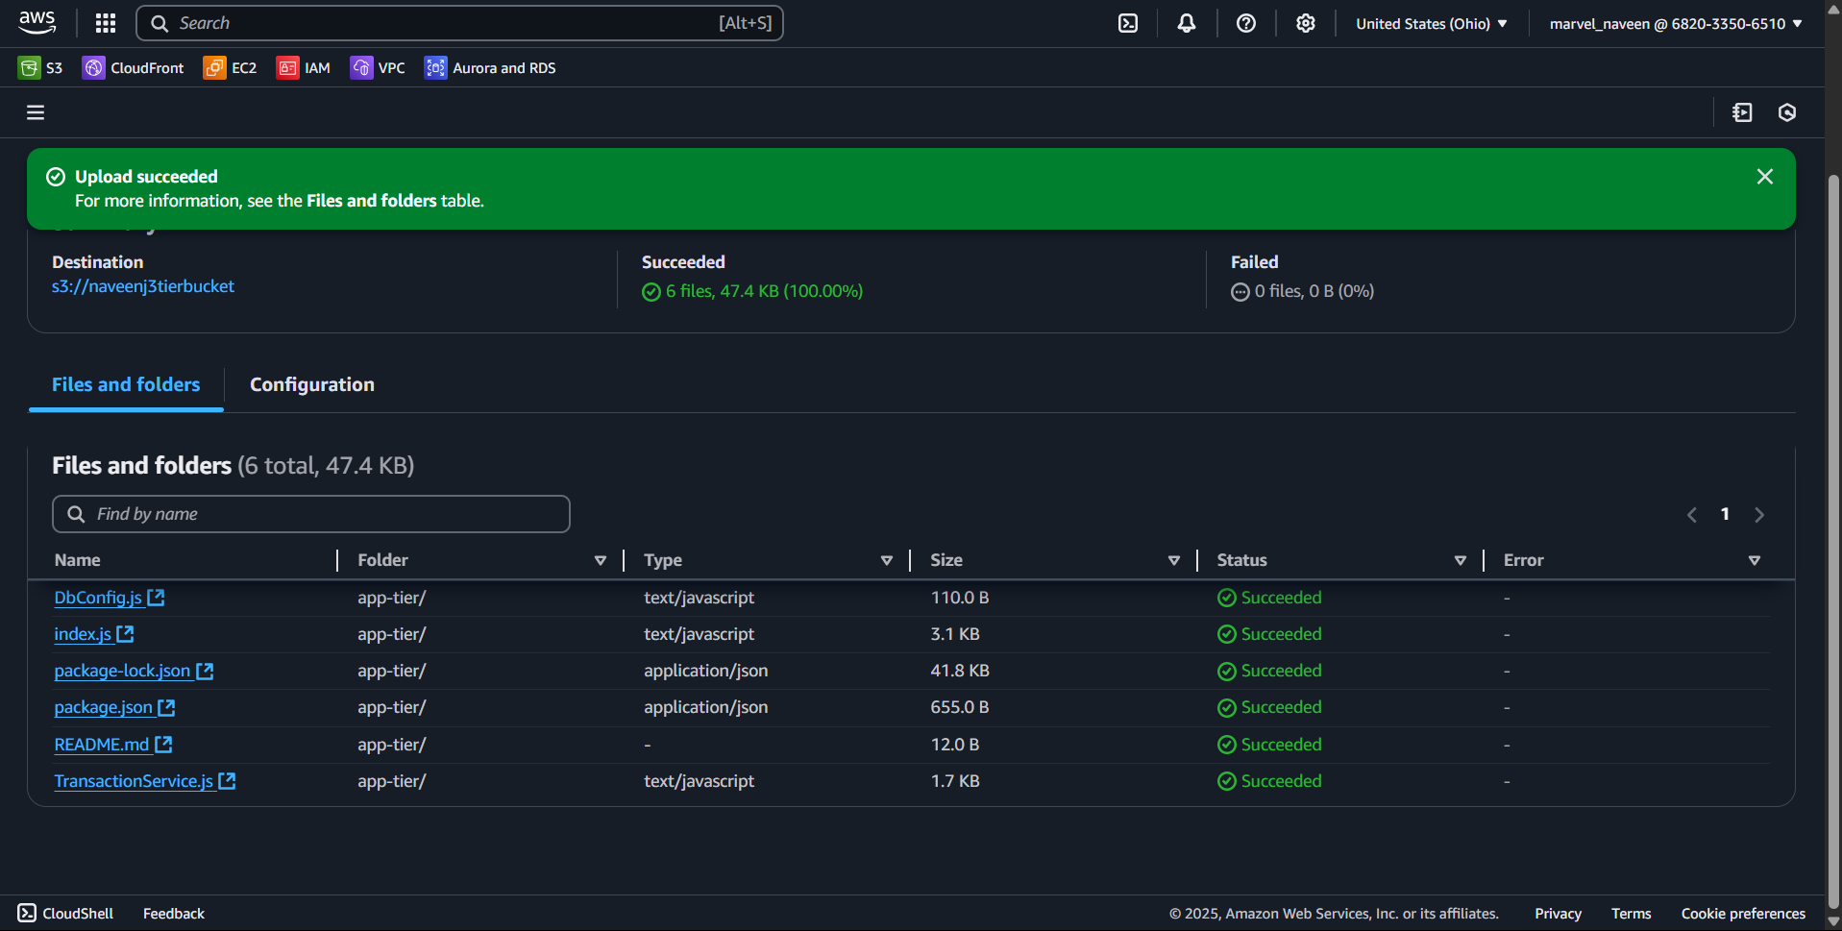Screen dimensions: 1842x931
Task: Open README.md external link icon
Action: coord(163,745)
